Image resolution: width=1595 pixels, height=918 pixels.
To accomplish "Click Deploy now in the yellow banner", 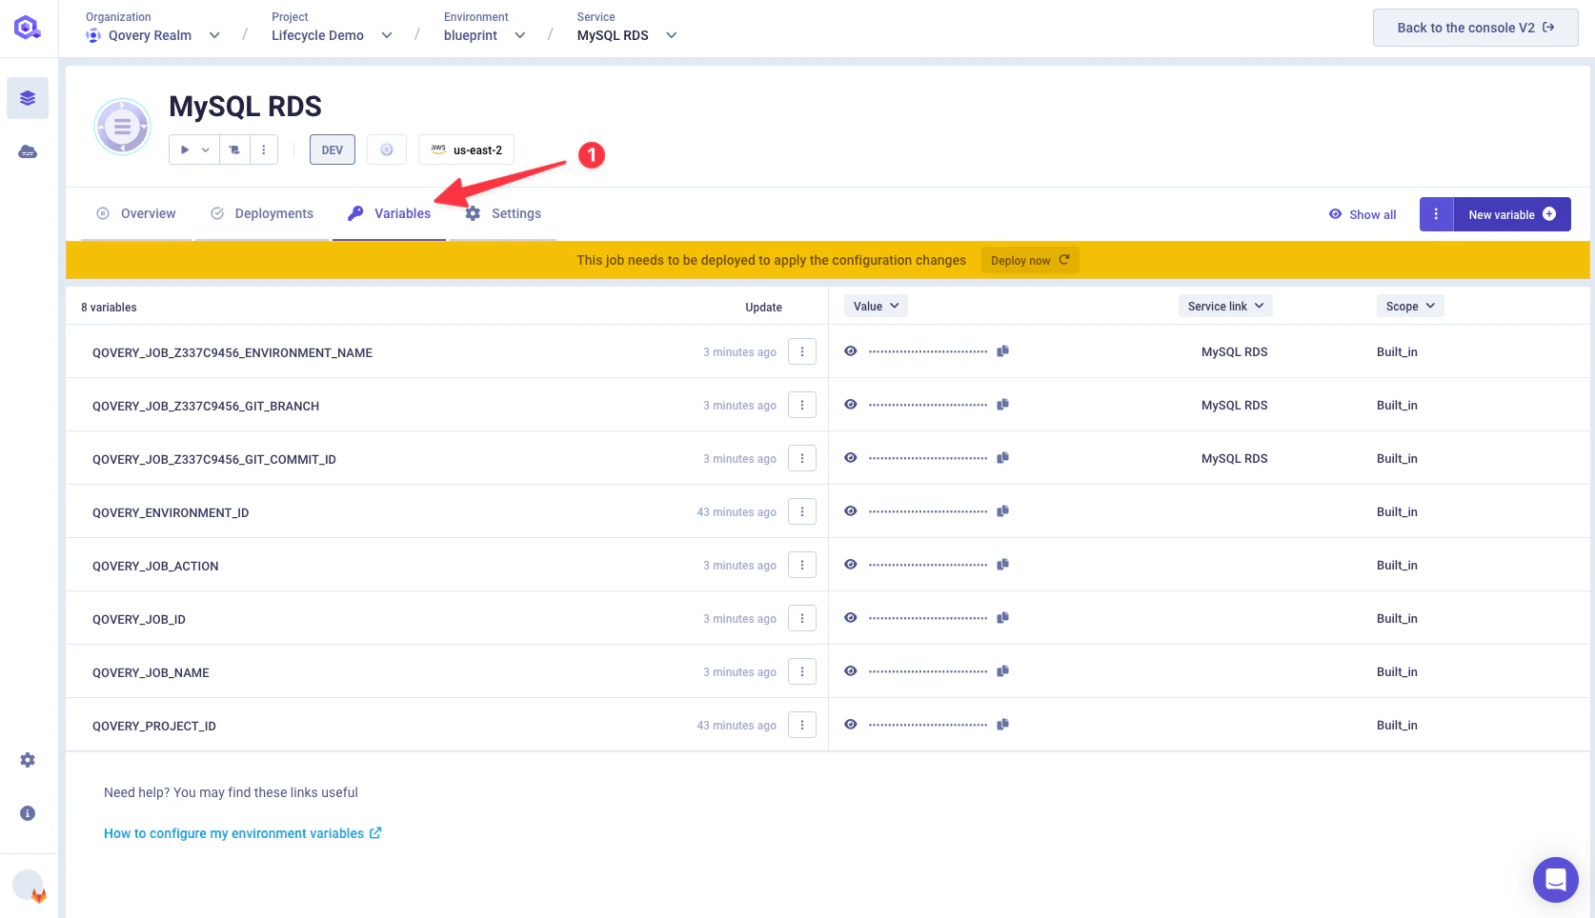I will coord(1029,259).
